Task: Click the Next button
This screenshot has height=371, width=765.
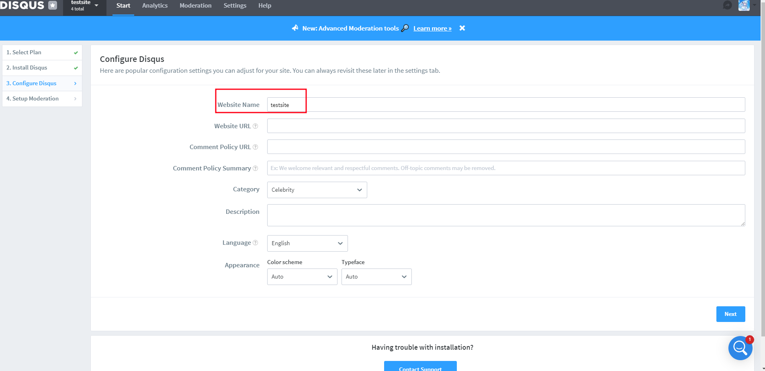Action: pos(730,314)
